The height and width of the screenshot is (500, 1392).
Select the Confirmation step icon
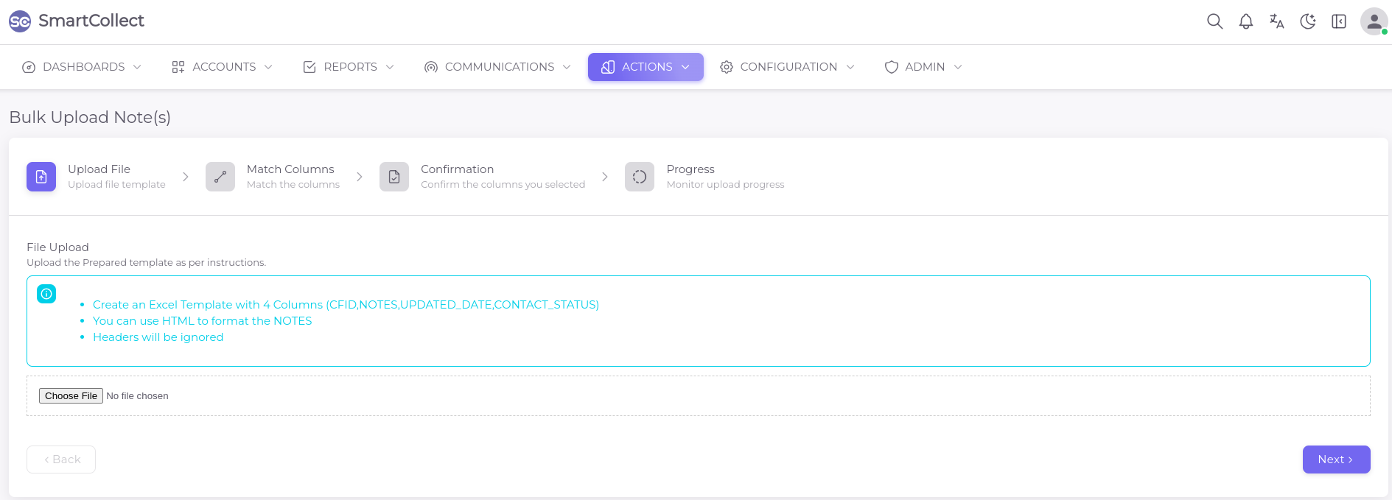point(394,177)
